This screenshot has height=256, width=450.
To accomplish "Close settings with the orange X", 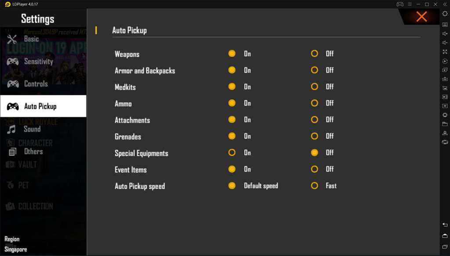I will click(421, 17).
